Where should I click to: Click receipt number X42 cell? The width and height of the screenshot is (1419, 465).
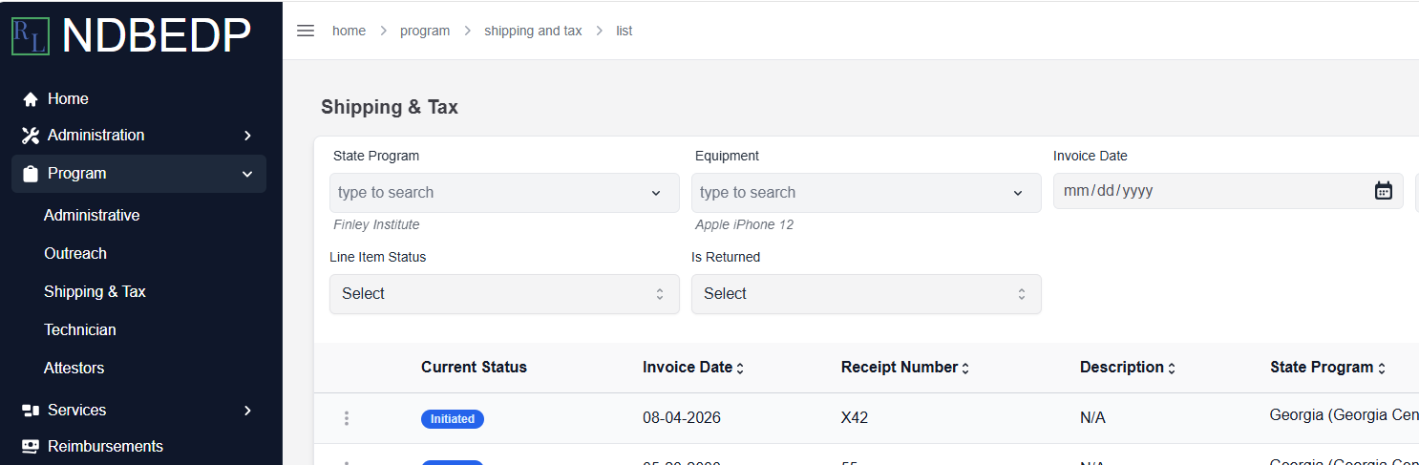855,418
